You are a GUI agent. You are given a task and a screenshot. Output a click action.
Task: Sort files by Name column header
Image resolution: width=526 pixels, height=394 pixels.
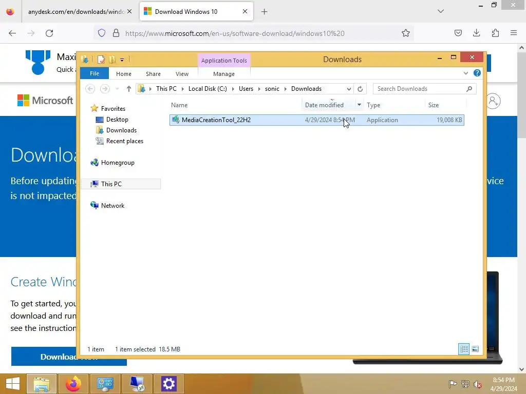click(179, 105)
